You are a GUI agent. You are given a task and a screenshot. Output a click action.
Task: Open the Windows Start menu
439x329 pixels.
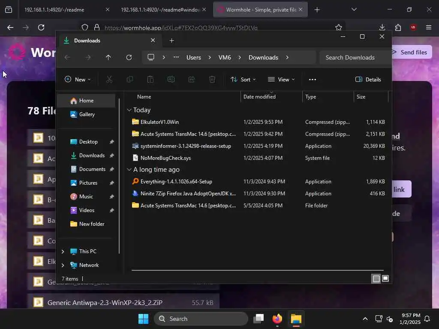tap(143, 319)
